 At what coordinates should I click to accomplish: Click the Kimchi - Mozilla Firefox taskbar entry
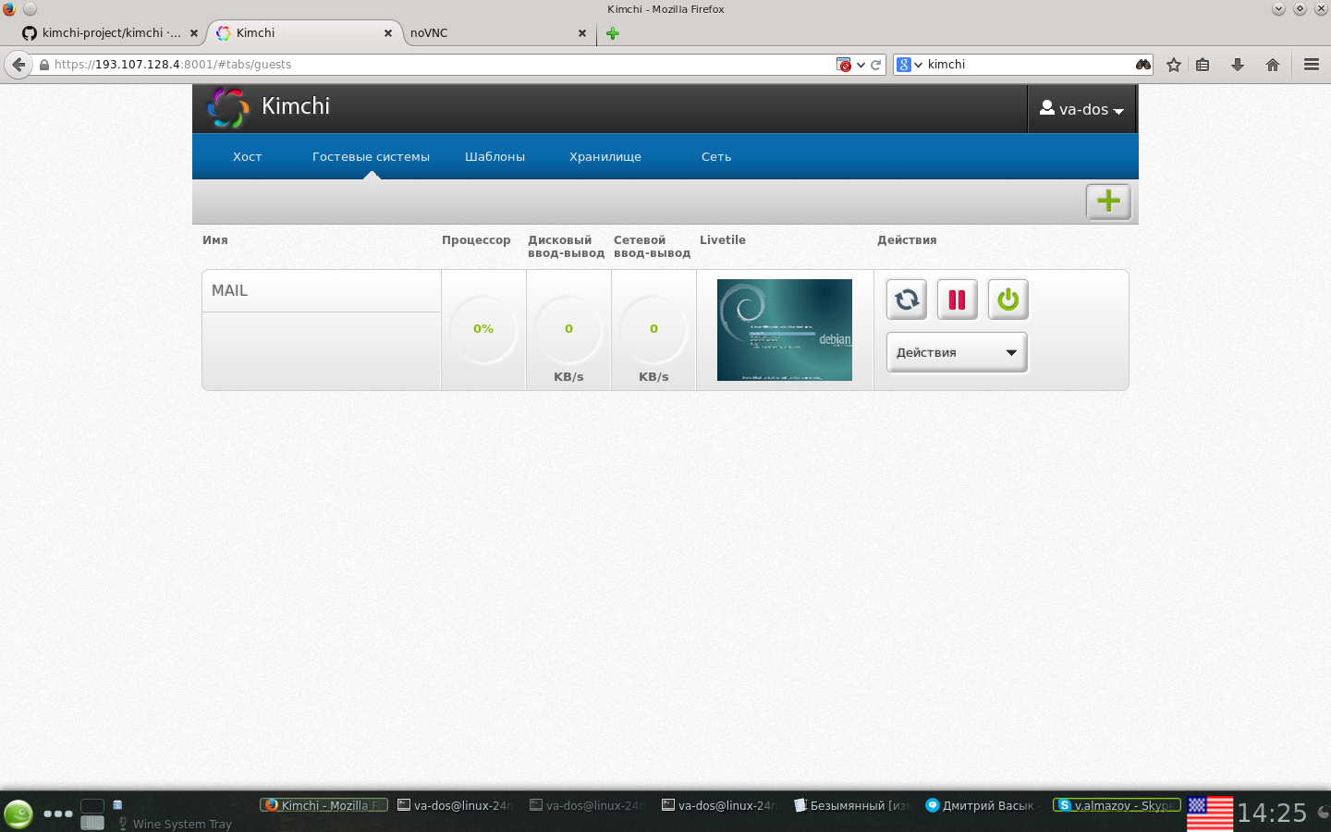click(324, 805)
